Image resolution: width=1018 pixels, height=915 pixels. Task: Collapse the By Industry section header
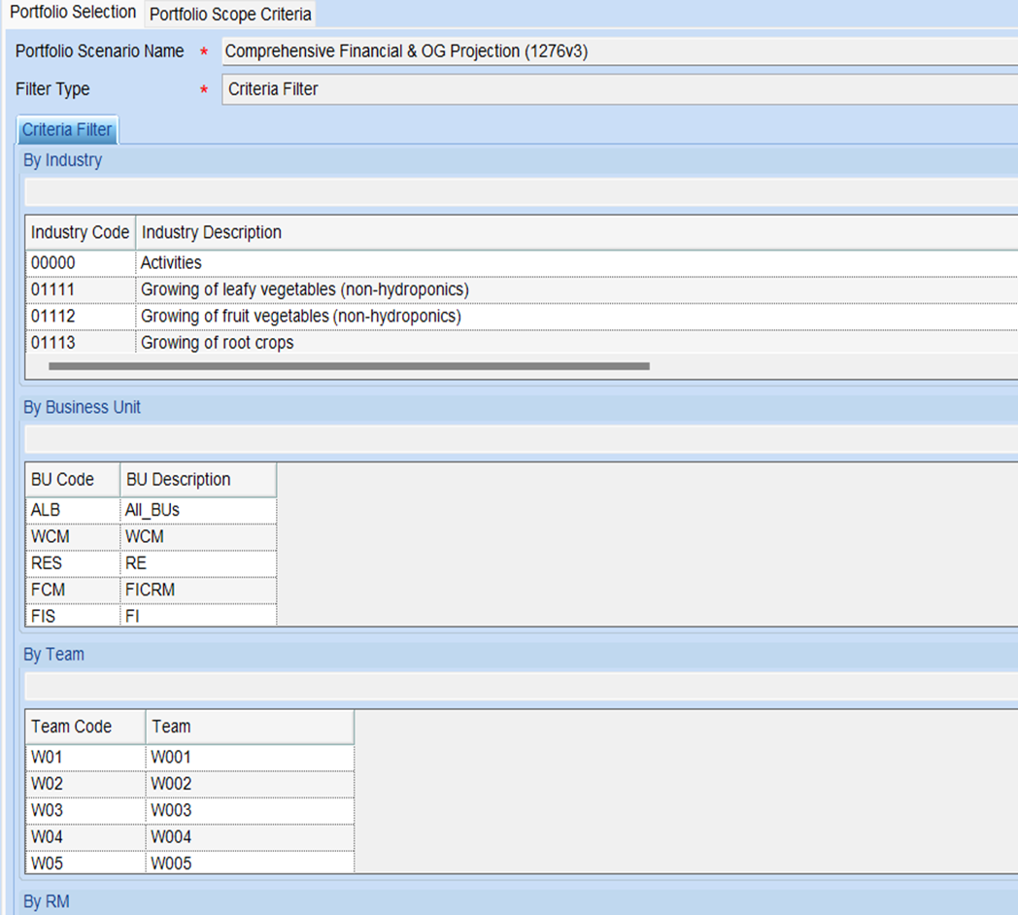(x=62, y=160)
